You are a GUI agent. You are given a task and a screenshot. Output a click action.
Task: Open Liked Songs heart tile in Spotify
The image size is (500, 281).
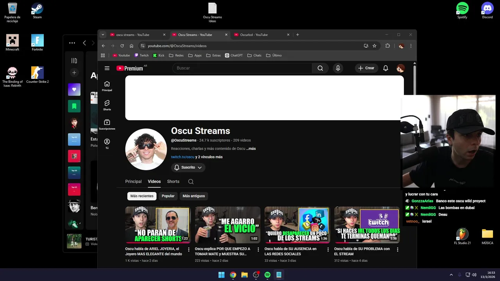pos(74,89)
